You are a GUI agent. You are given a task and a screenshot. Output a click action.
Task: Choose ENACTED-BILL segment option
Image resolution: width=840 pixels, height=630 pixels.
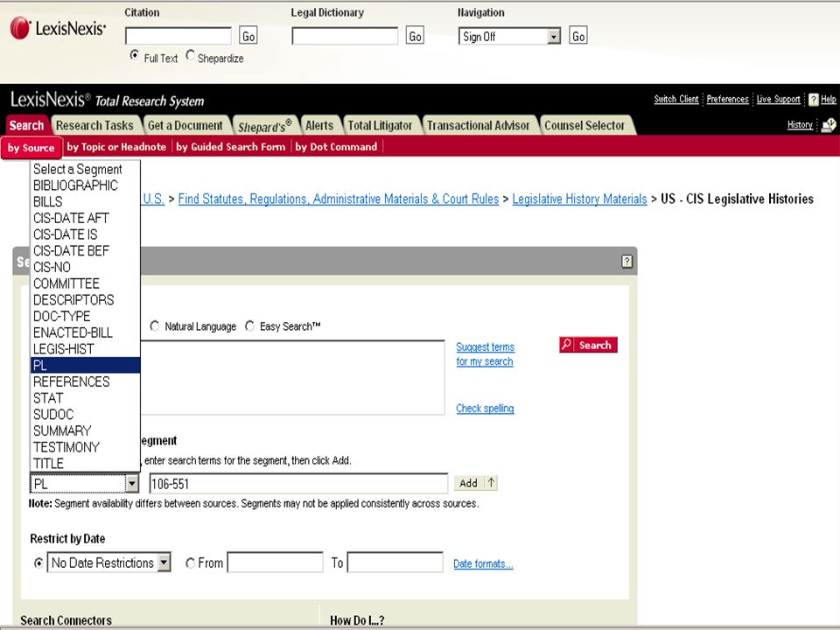85,332
